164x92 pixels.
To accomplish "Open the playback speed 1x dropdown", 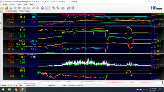I will click(x=48, y=8).
